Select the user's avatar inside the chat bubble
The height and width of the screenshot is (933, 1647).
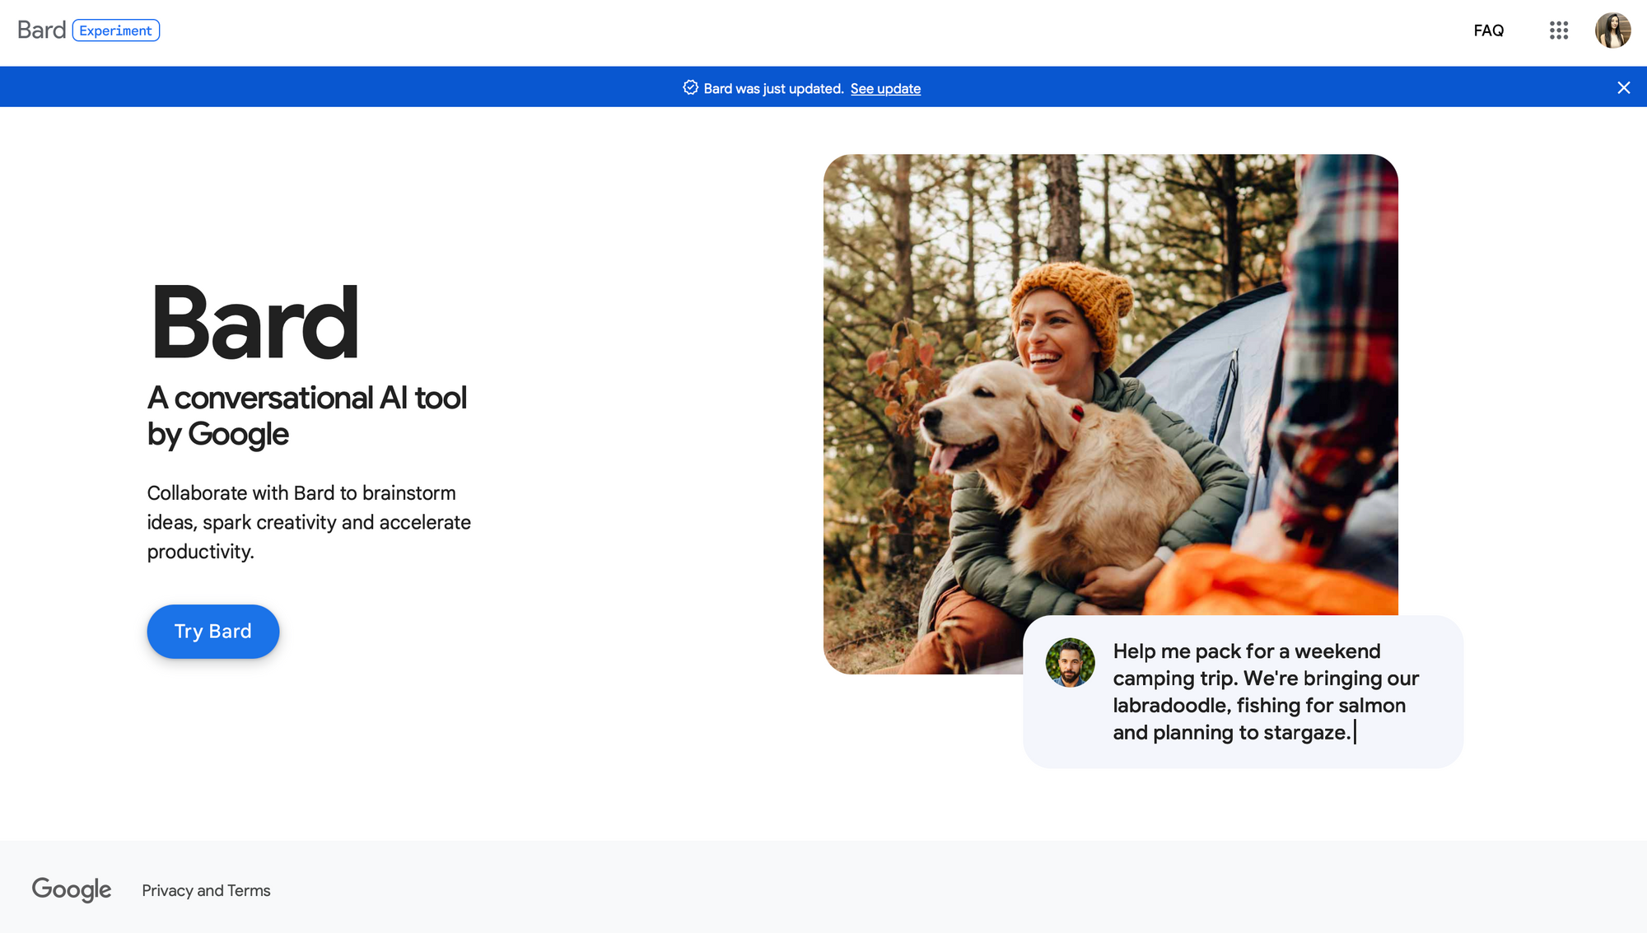(1070, 662)
